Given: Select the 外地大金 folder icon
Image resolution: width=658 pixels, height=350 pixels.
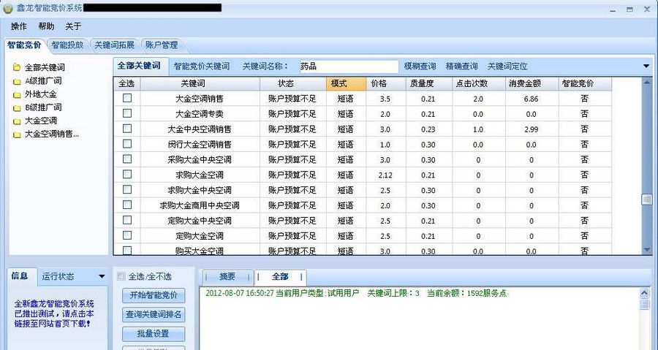Looking at the screenshot, I should tap(17, 95).
